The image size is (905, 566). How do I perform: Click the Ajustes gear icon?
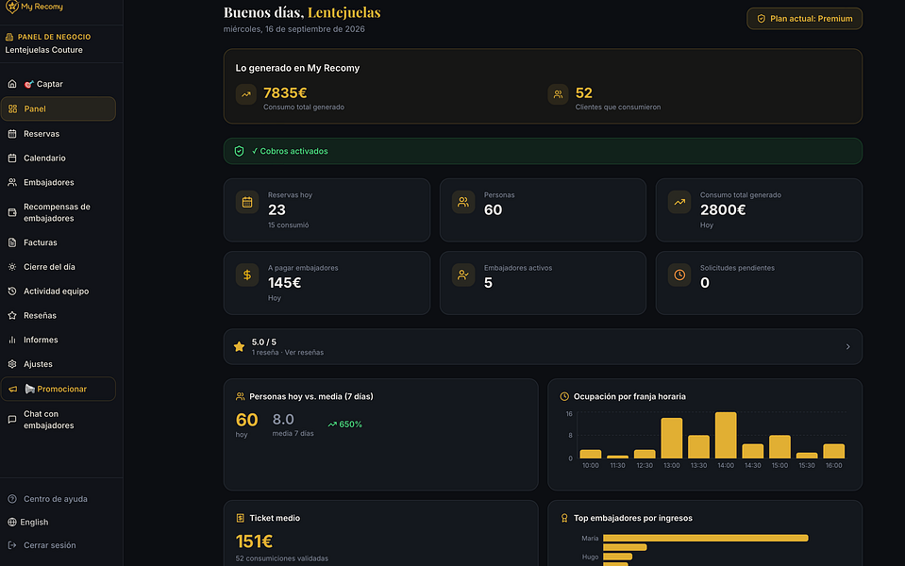click(12, 364)
